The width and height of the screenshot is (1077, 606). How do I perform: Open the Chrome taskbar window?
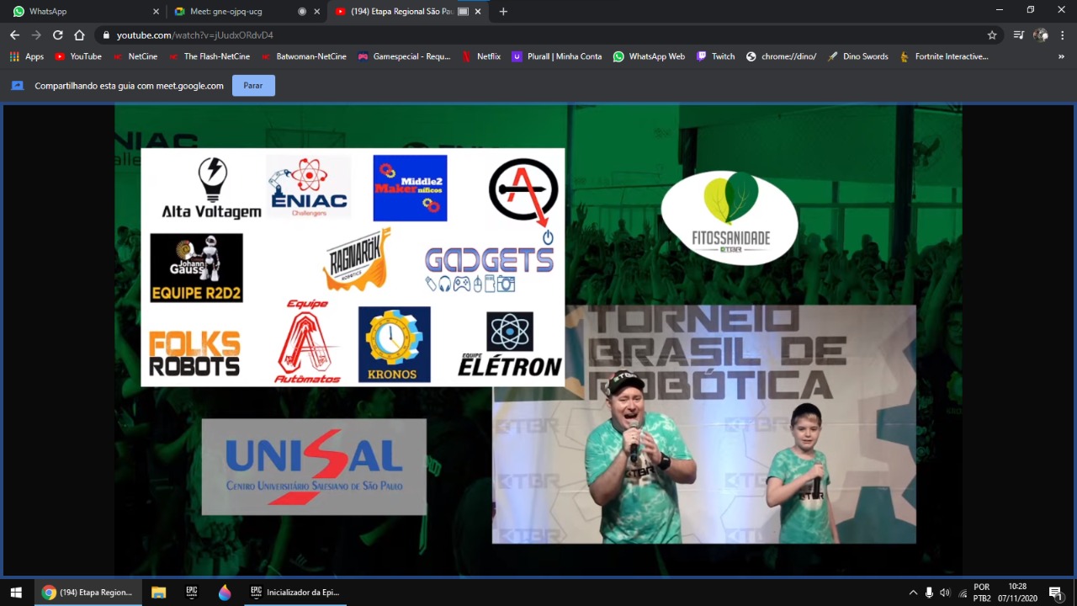[x=88, y=593]
